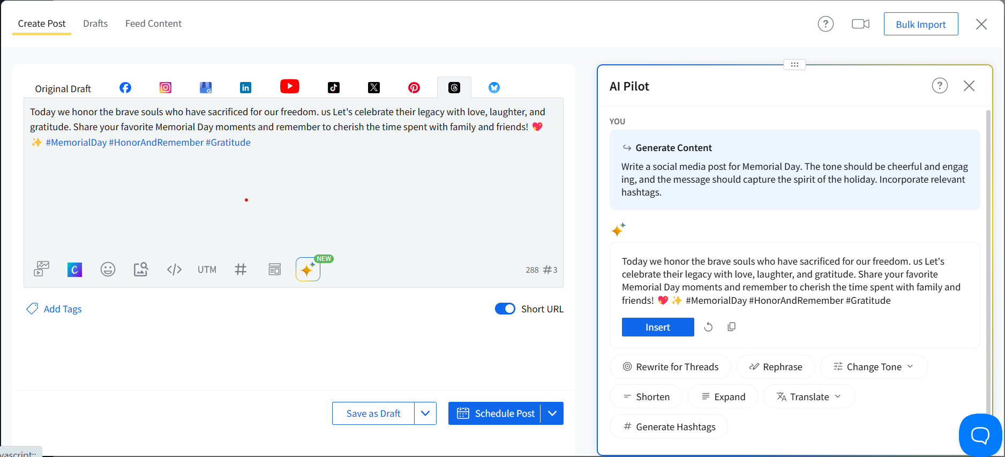The image size is (1005, 457).
Task: Click the AI Pilot help icon
Action: pyautogui.click(x=940, y=86)
